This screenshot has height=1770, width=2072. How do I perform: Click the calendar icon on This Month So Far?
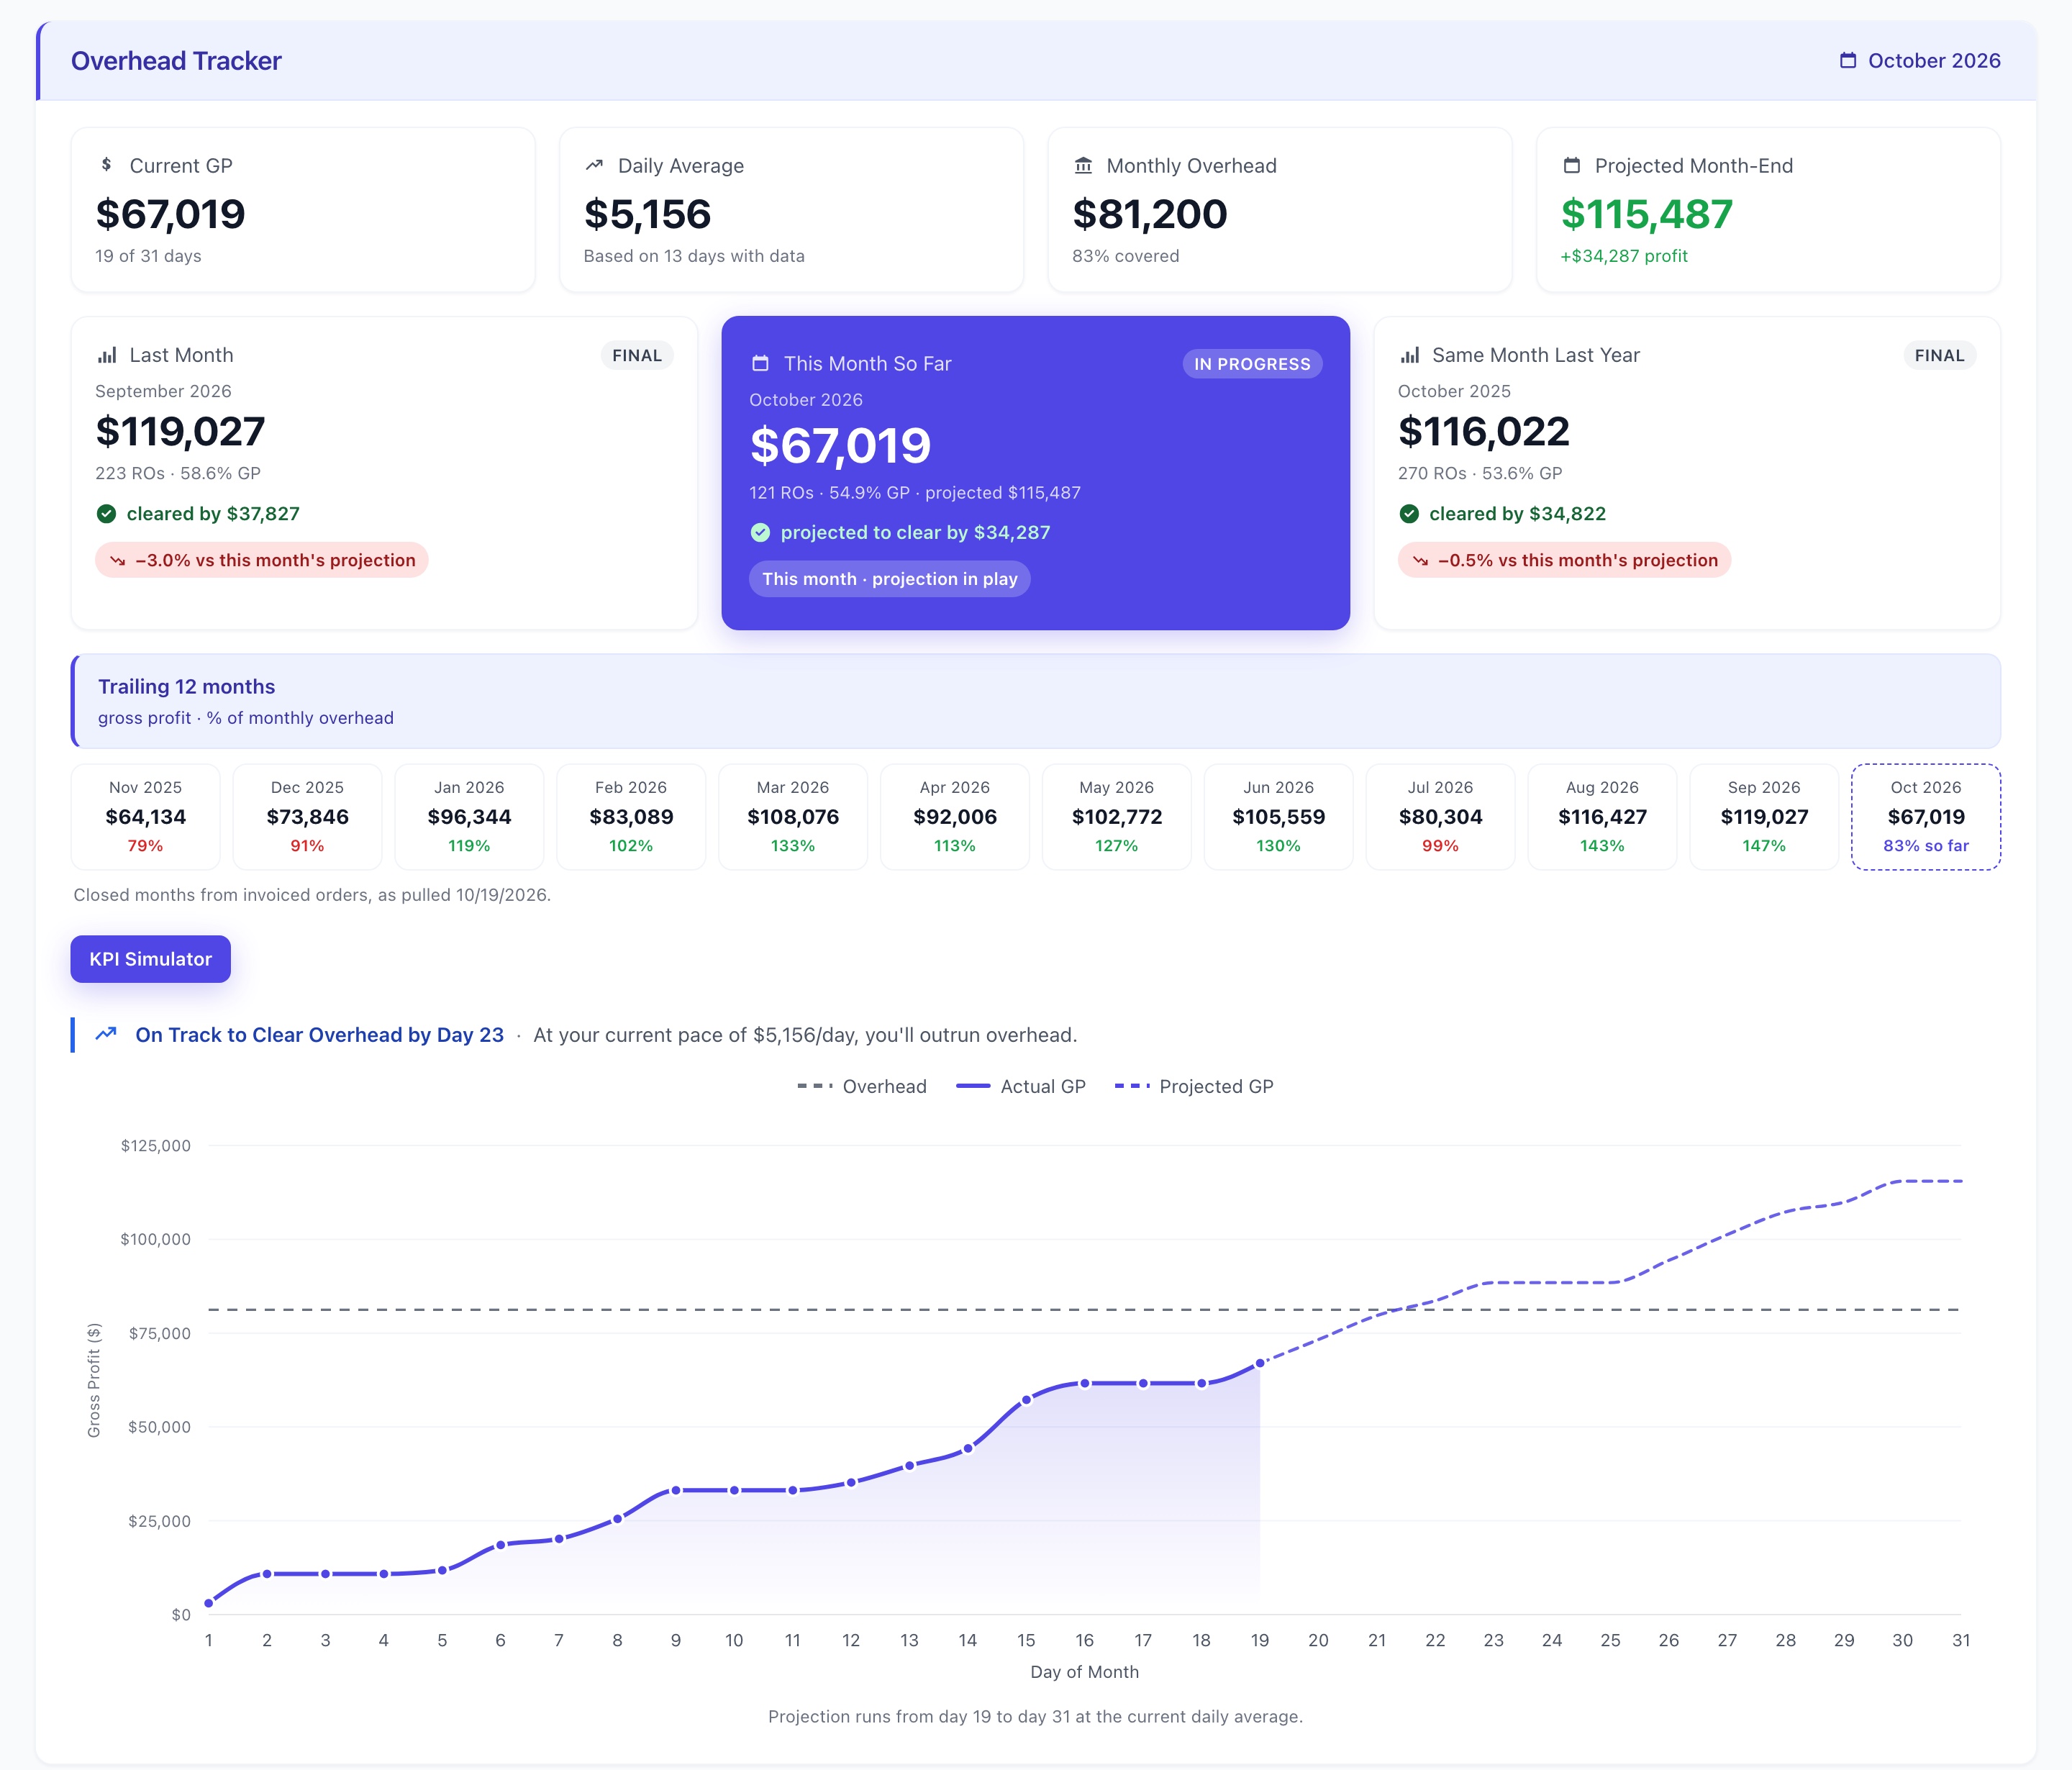click(x=761, y=363)
